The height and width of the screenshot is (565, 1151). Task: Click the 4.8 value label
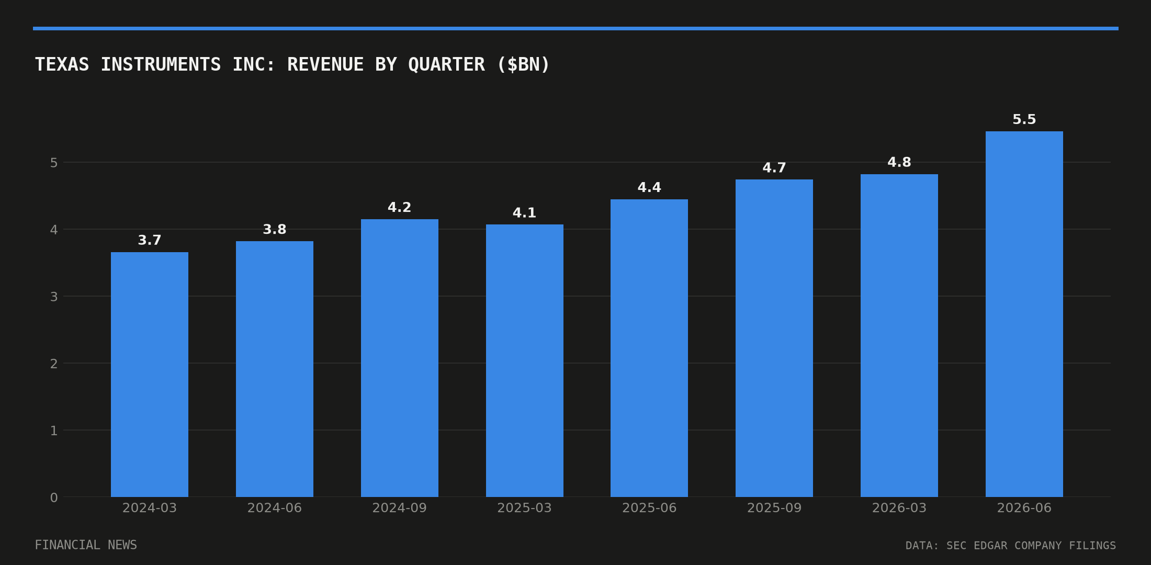[899, 162]
